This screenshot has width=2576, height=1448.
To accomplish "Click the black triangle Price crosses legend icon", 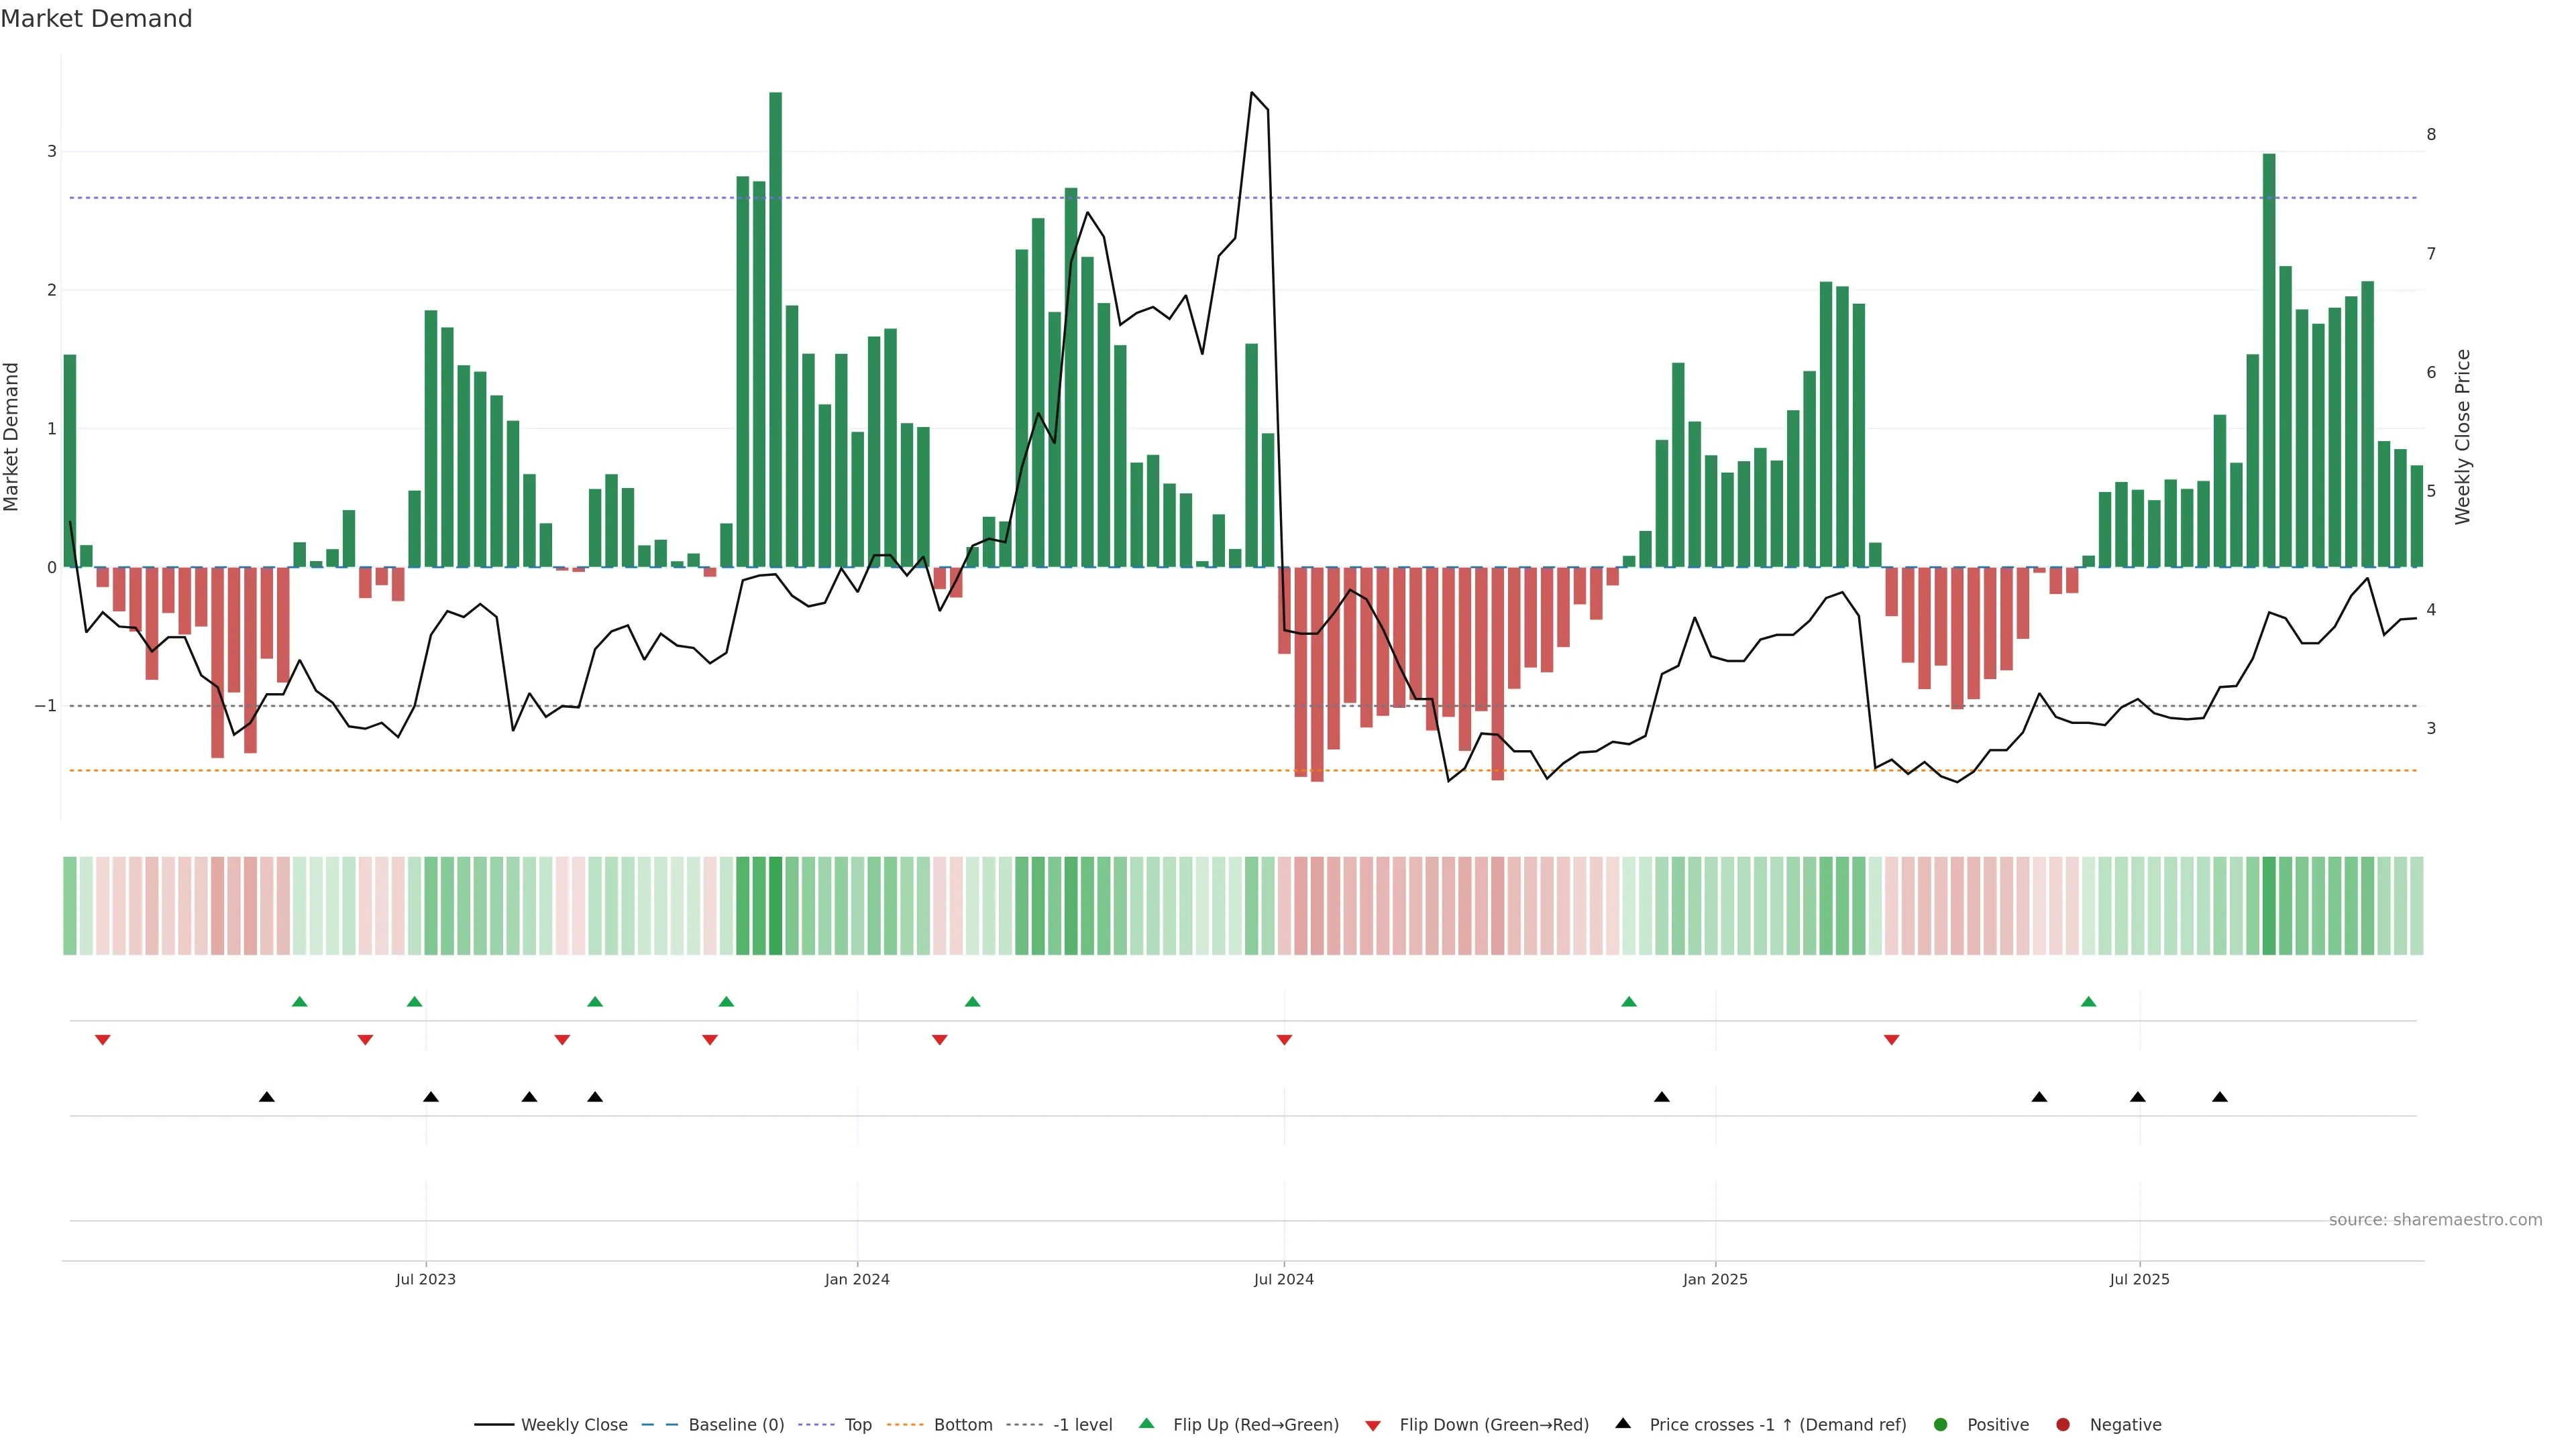I will click(x=1622, y=1423).
